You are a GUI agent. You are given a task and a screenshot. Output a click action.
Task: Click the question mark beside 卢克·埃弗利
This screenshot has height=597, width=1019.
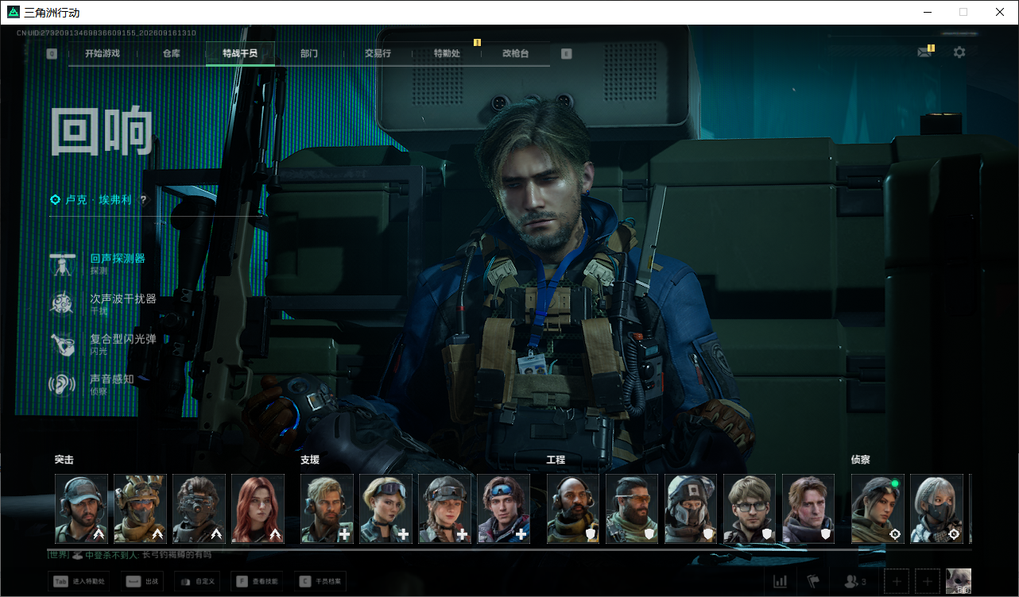pyautogui.click(x=143, y=200)
